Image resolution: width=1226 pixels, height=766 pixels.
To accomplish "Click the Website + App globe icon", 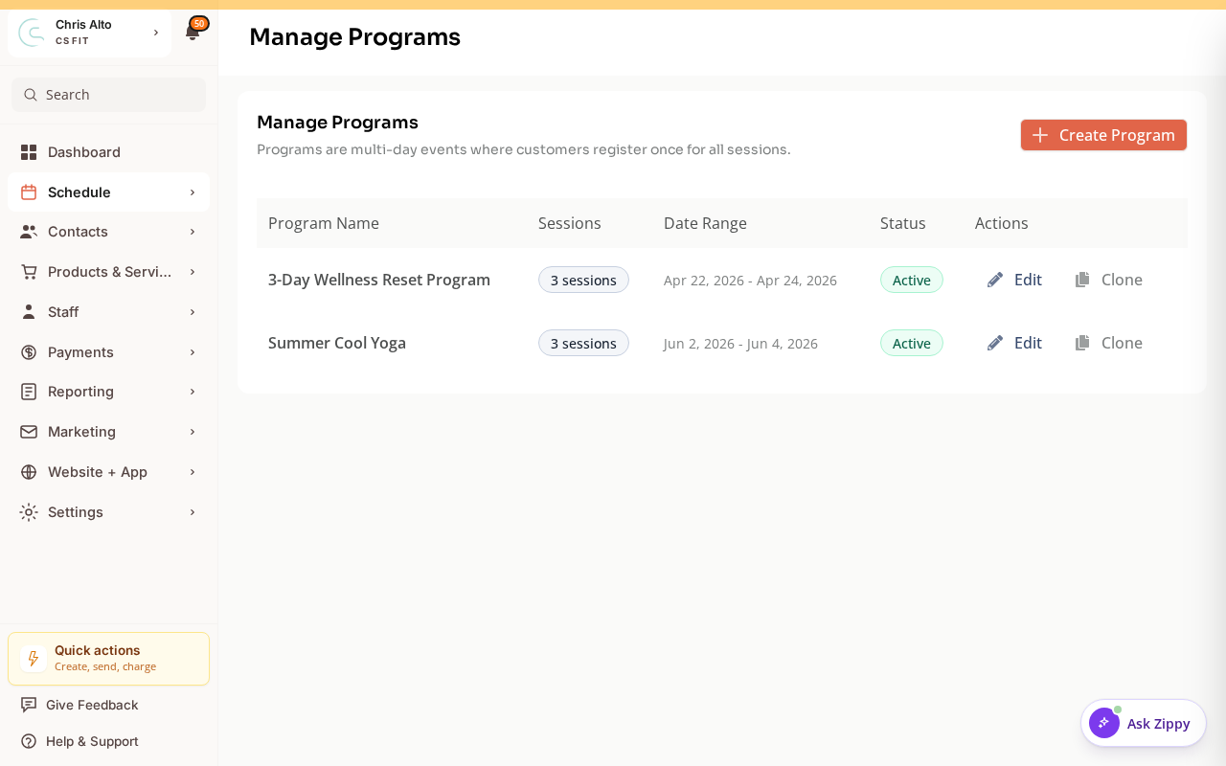I will pos(29,472).
